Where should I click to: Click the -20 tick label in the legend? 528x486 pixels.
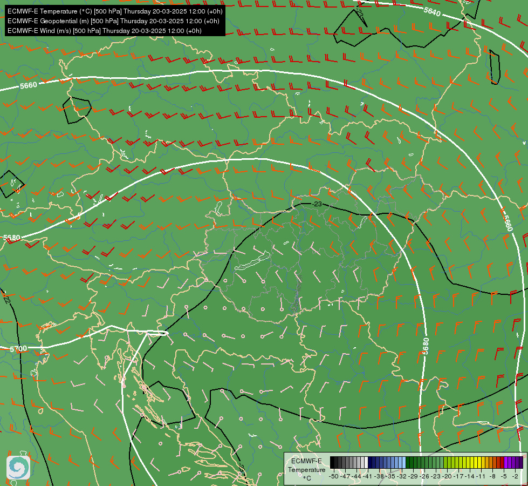click(448, 476)
